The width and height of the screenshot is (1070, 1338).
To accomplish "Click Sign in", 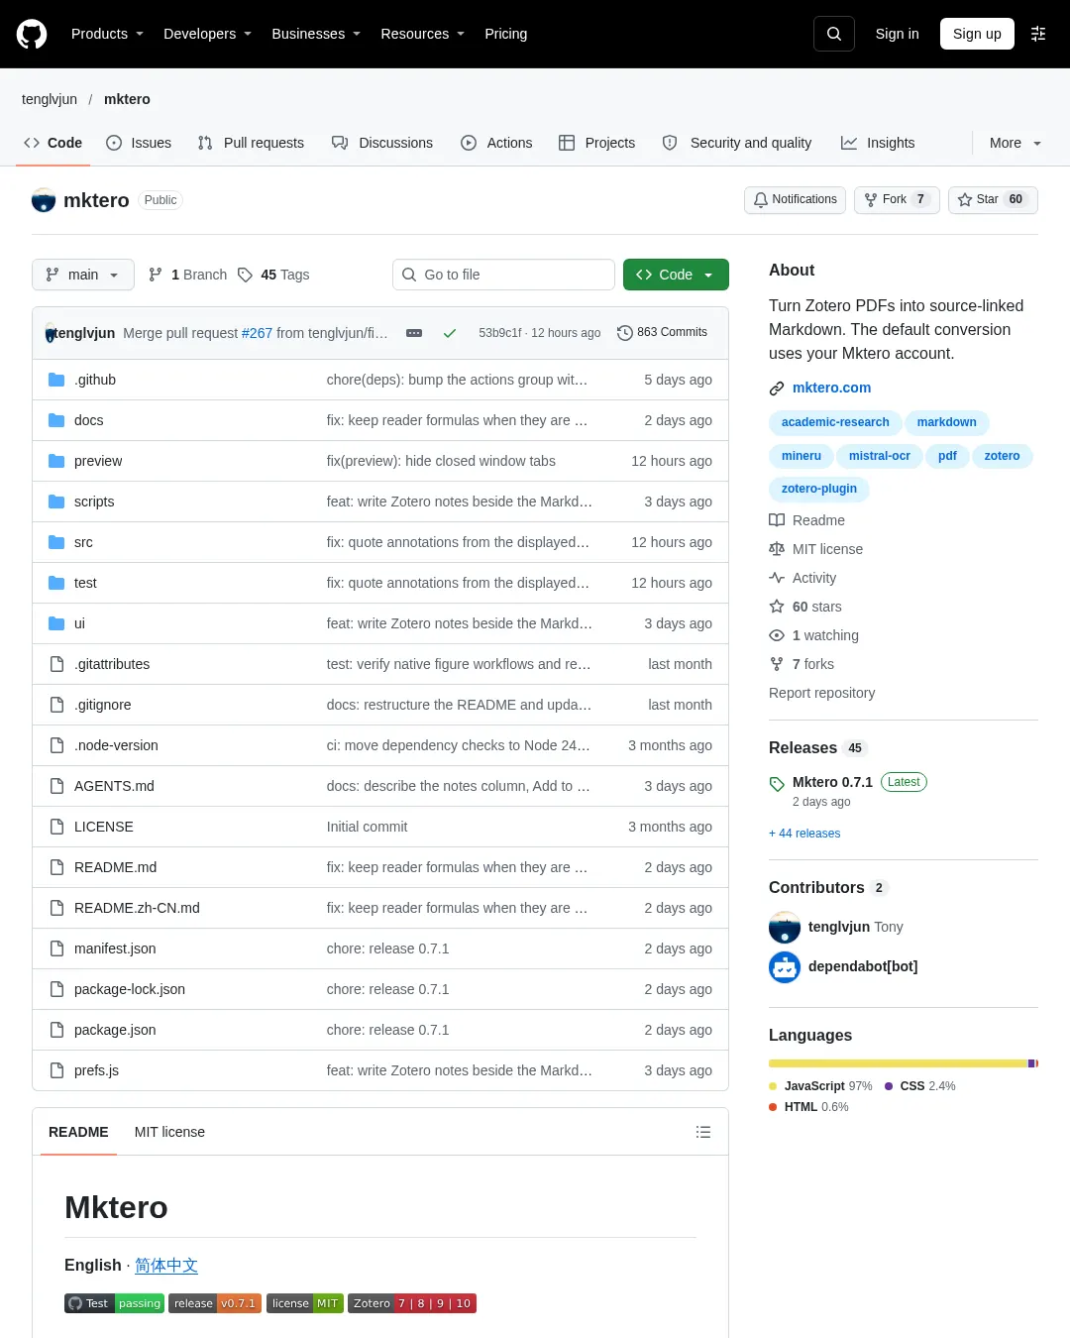I will click(897, 34).
